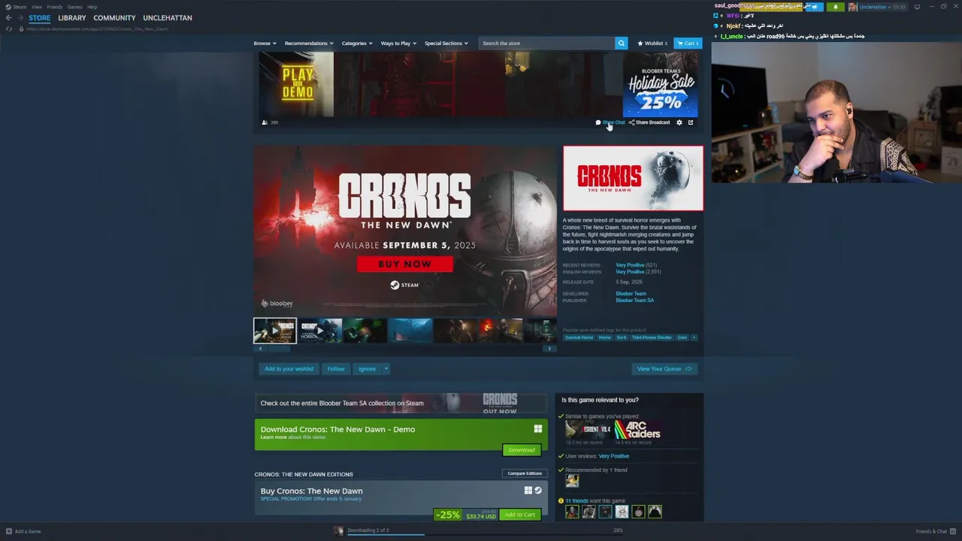This screenshot has width=962, height=541.
Task: Switch to the UNCLEHATTAN profile tab
Action: pyautogui.click(x=168, y=18)
